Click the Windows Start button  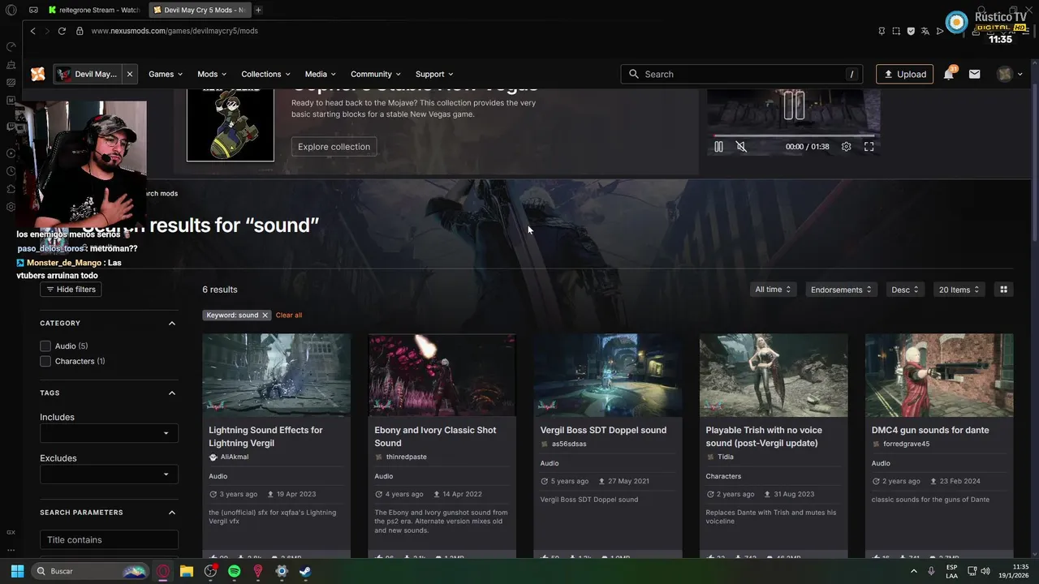point(17,571)
